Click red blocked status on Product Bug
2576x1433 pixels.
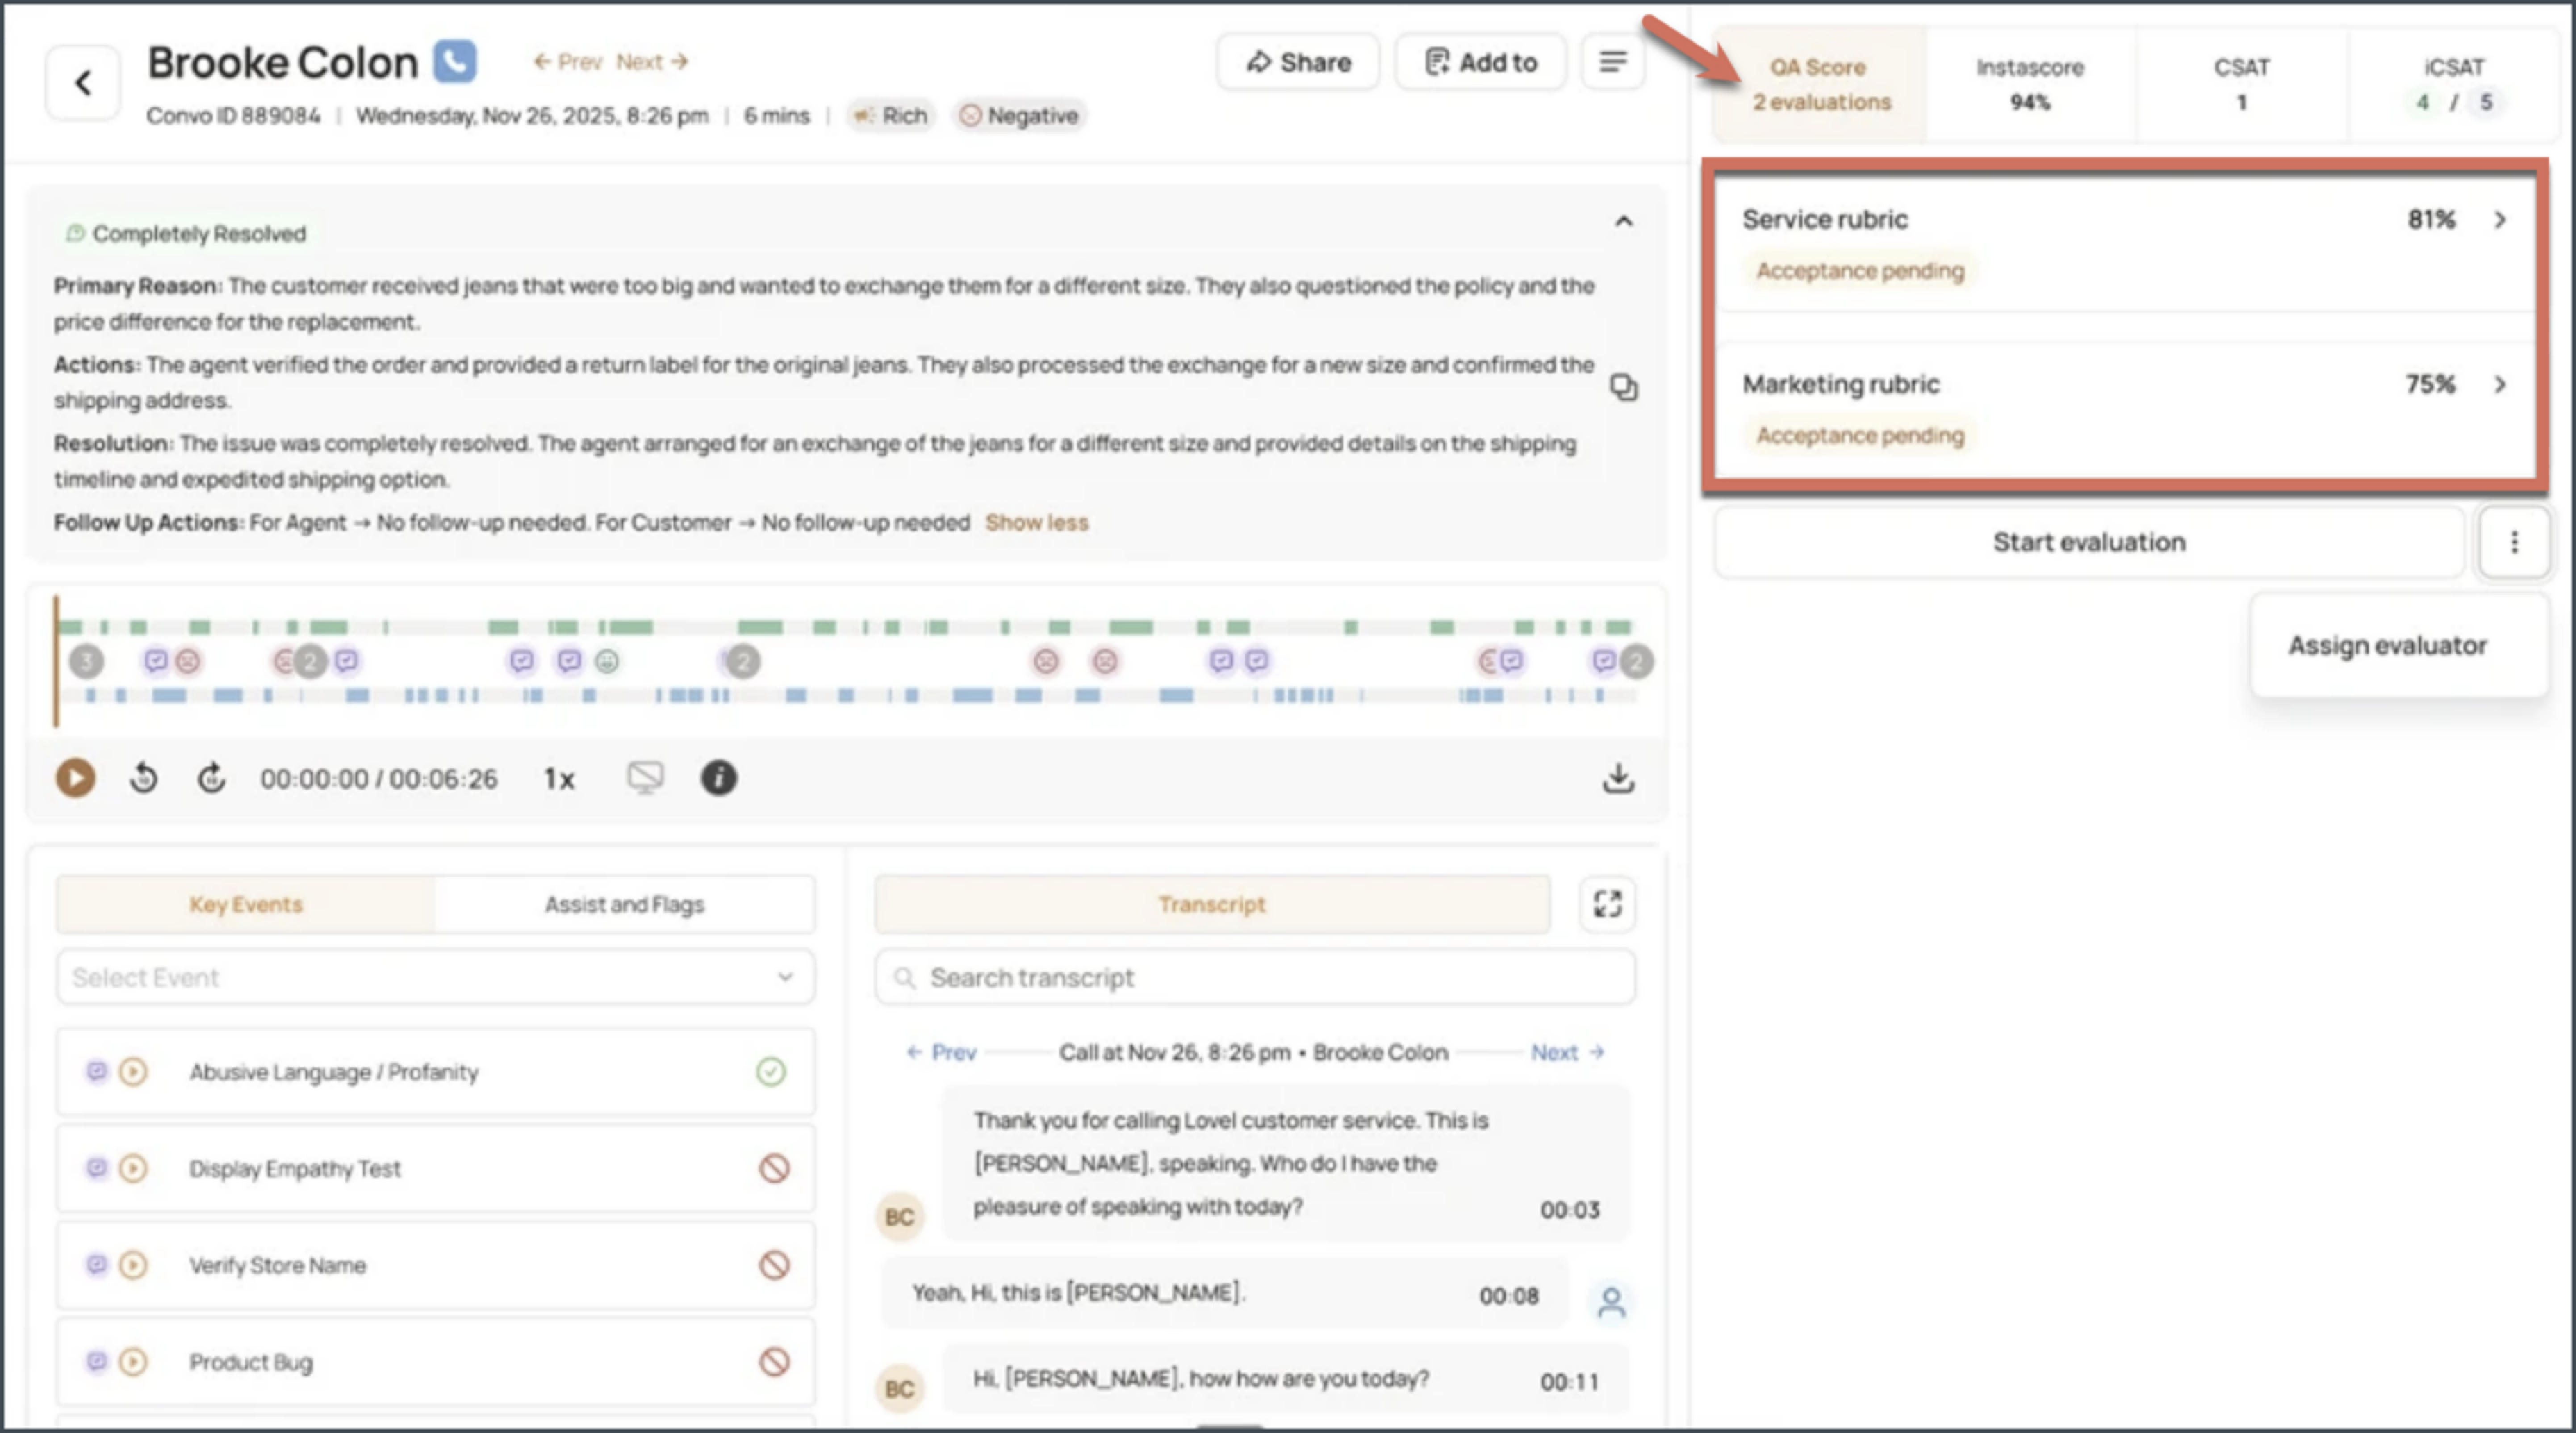(774, 1362)
